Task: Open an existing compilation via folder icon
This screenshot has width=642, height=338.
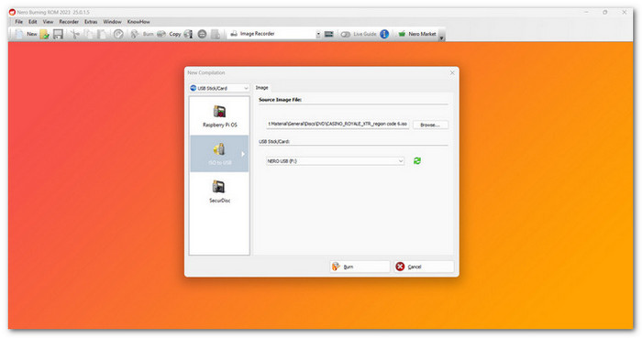Action: coord(45,34)
